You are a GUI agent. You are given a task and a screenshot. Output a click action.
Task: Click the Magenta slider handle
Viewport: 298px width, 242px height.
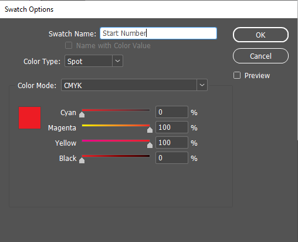click(x=150, y=130)
